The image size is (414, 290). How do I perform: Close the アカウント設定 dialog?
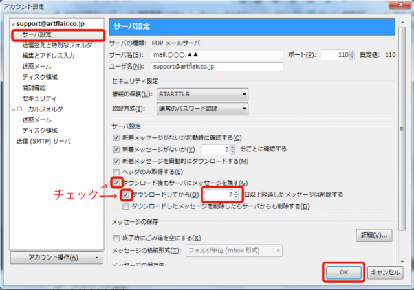[x=400, y=5]
